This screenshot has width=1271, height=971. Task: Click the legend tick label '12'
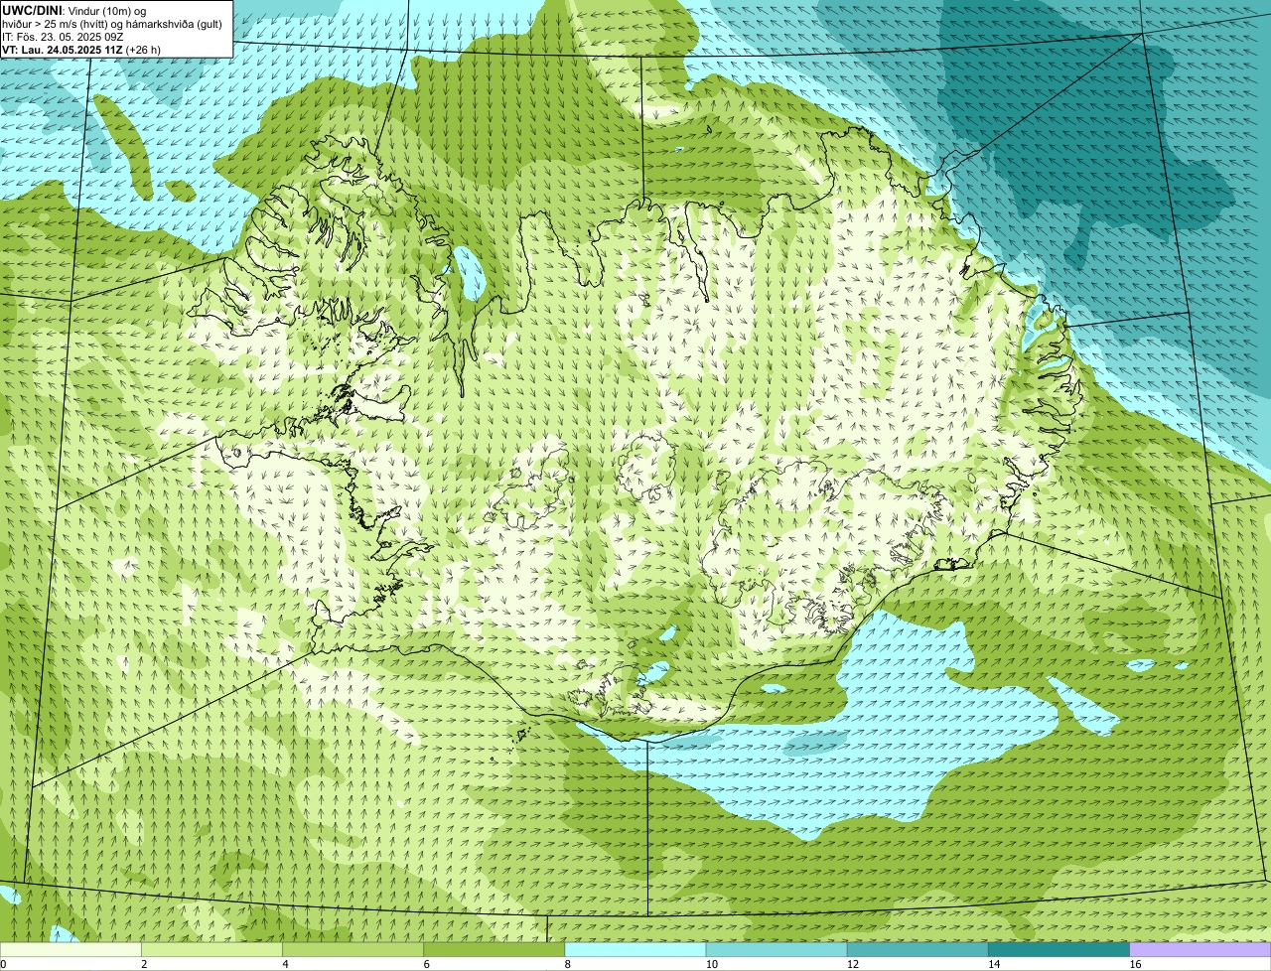(x=853, y=964)
